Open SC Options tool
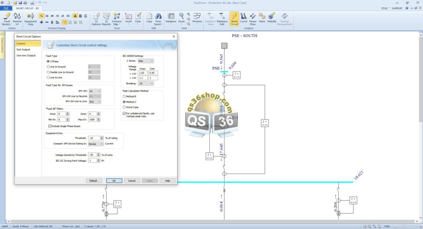 click(96, 19)
